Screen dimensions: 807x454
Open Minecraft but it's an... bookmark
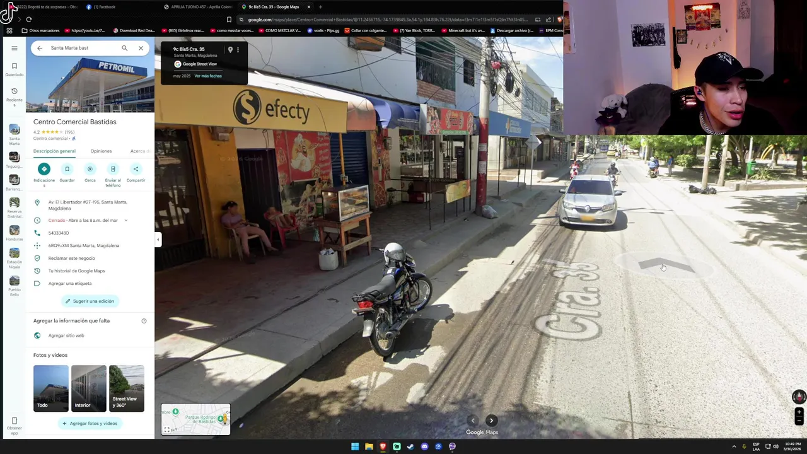463,30
